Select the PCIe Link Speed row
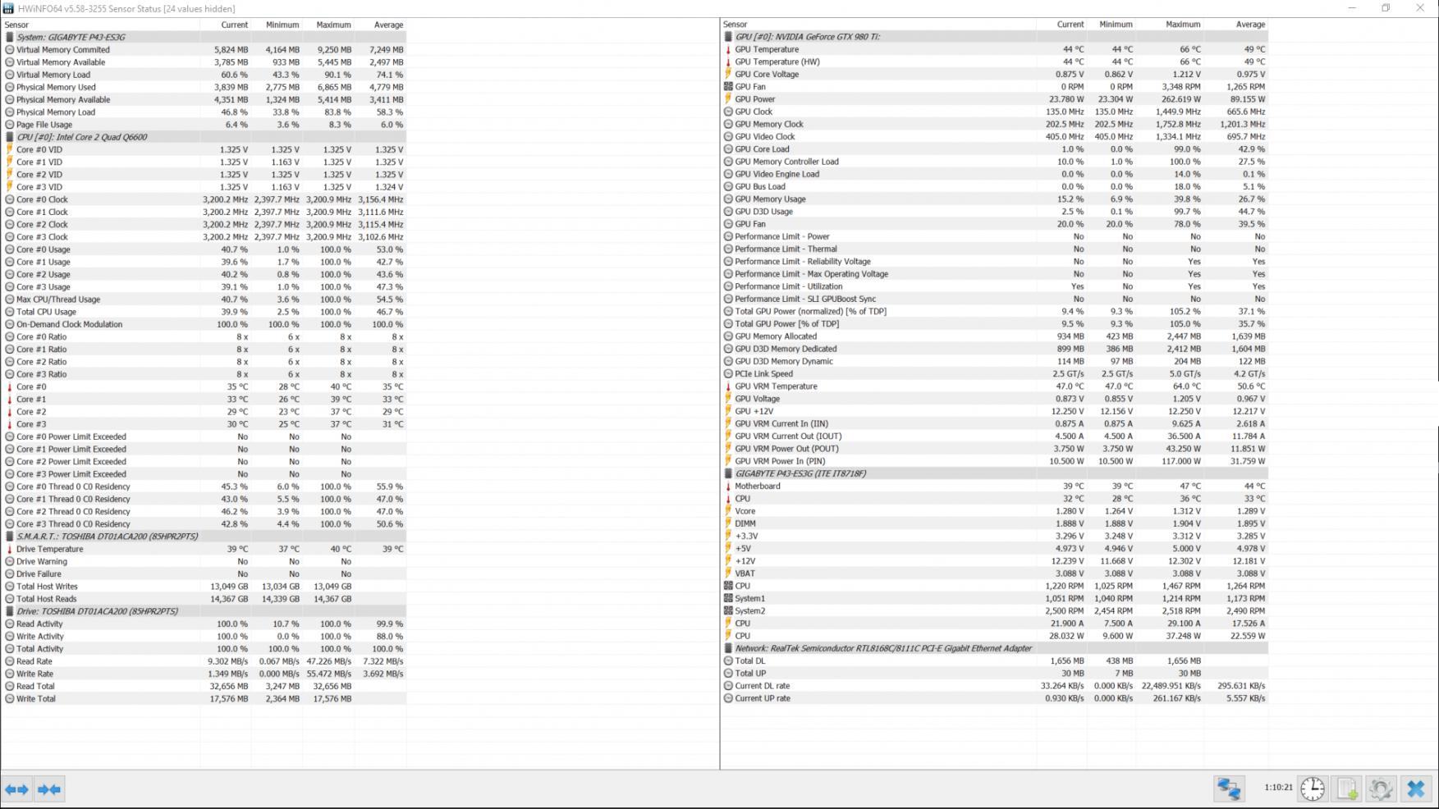The height and width of the screenshot is (809, 1439). 995,373
